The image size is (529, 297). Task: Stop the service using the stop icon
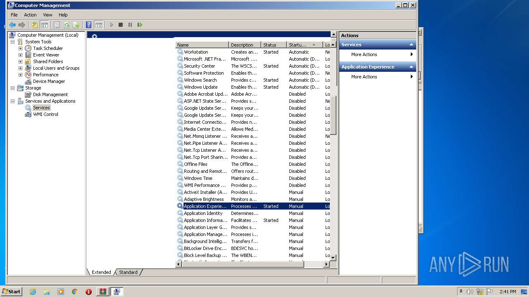click(x=121, y=25)
